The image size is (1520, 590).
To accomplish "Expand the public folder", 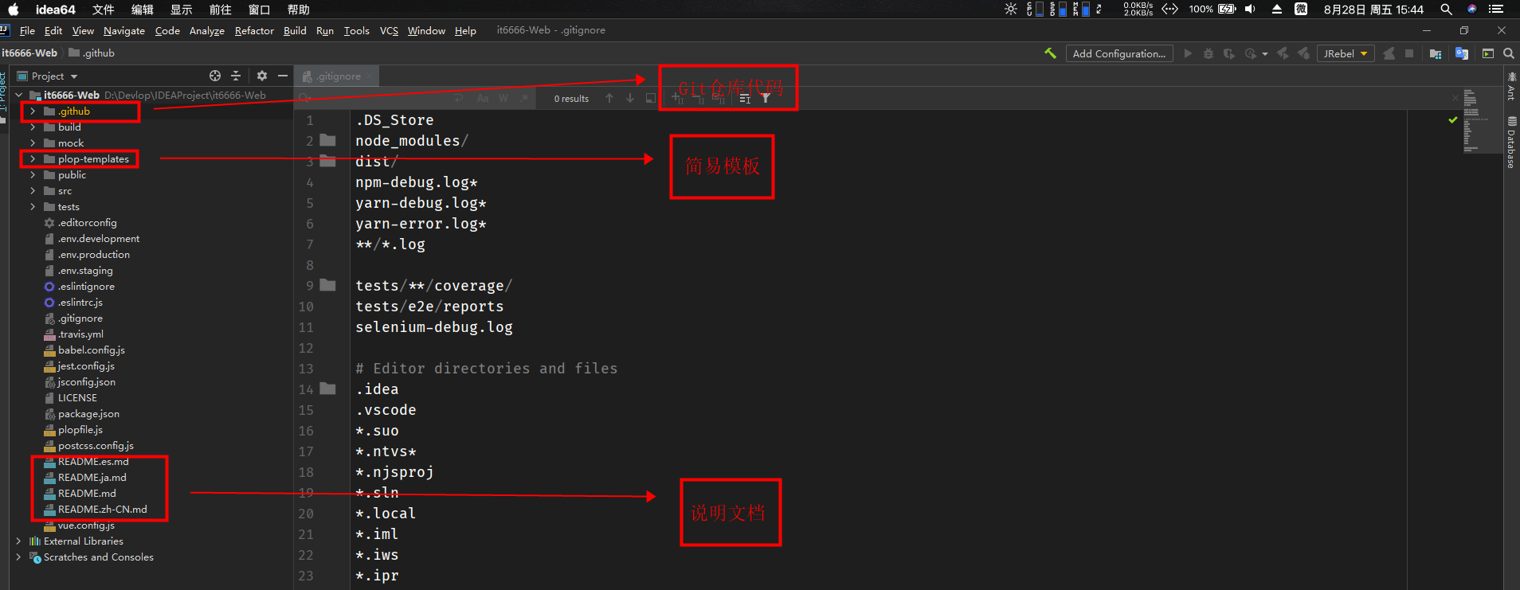I will click(33, 175).
